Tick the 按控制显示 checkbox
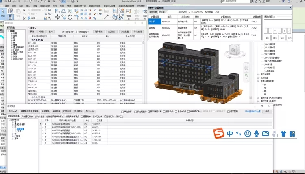This screenshot has width=305, height=174. (135, 112)
